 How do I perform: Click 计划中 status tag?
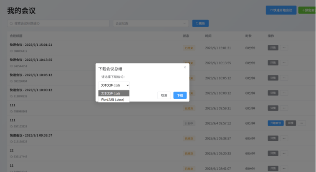point(189,123)
